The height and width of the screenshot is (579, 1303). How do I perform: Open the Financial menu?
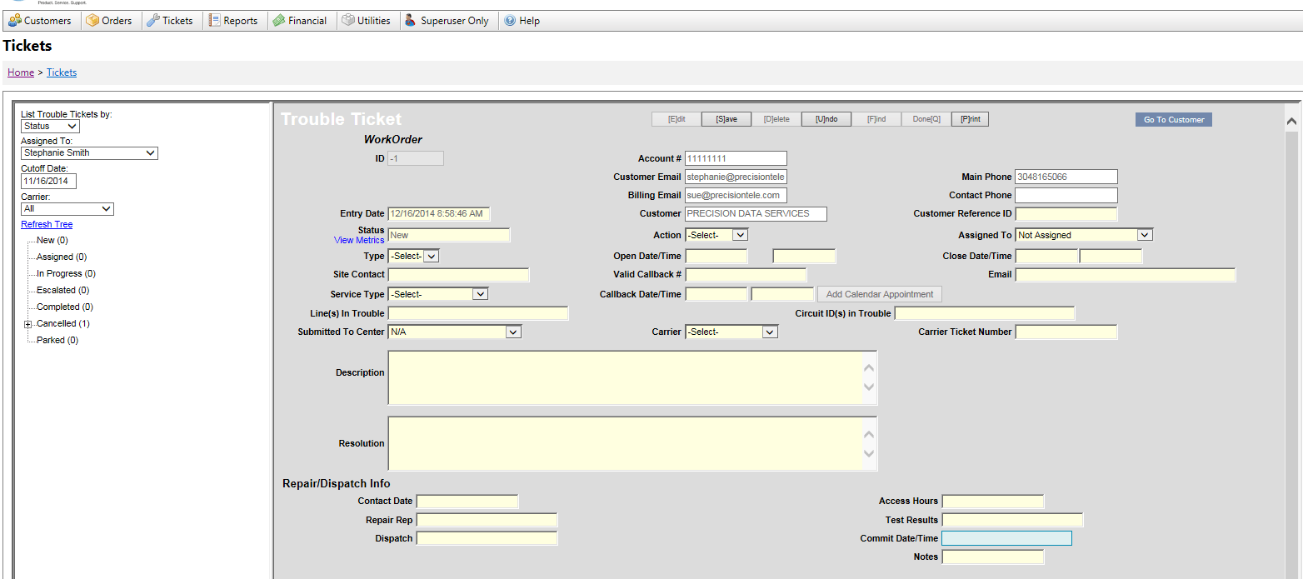click(x=300, y=21)
